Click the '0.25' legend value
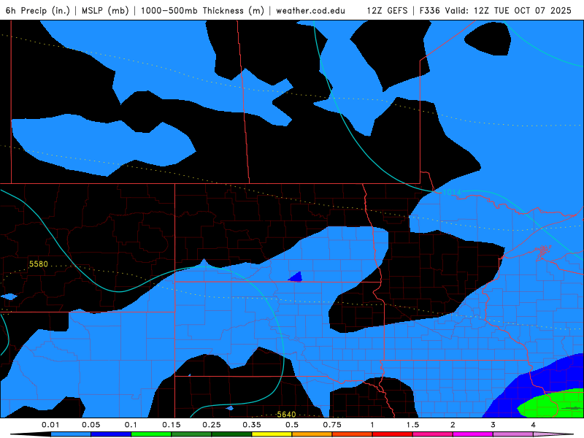Viewport: 584px width, 438px height. point(212,425)
